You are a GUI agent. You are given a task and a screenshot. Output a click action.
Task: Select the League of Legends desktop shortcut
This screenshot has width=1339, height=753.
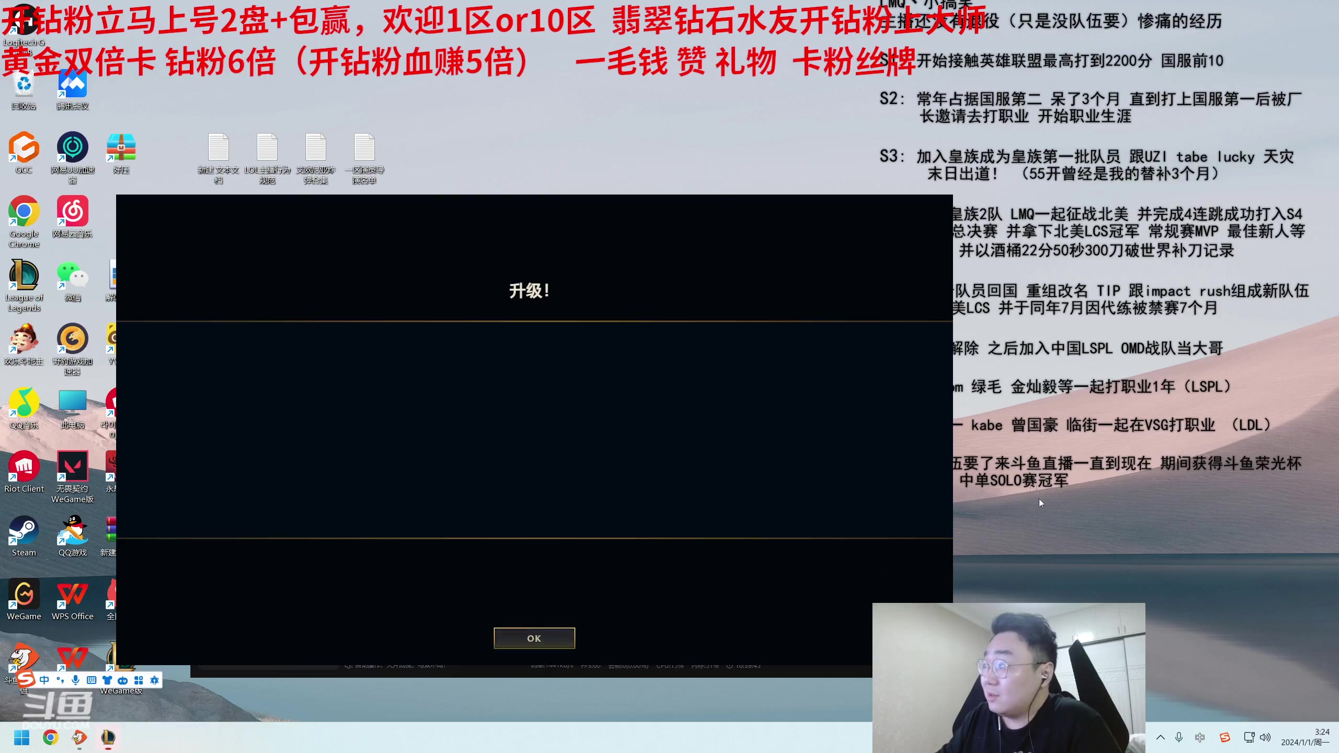[x=24, y=286]
